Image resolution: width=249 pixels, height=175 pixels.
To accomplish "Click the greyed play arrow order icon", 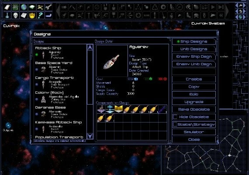I will [213, 7].
